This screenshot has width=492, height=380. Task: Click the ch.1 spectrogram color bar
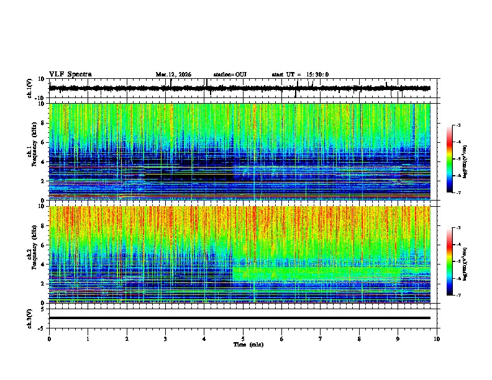(x=449, y=159)
